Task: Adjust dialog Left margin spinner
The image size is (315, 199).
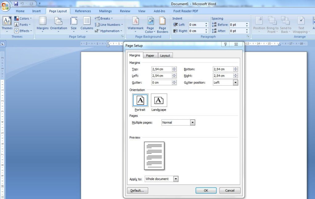Action: point(174,76)
